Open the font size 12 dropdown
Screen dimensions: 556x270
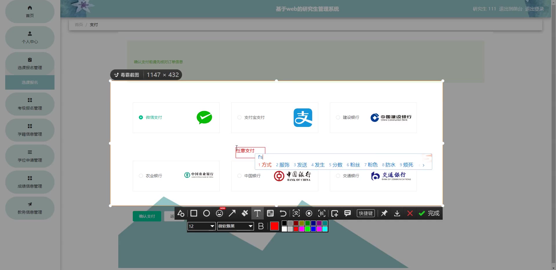tap(201, 226)
